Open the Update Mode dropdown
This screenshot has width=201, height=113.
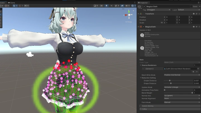(x=182, y=87)
